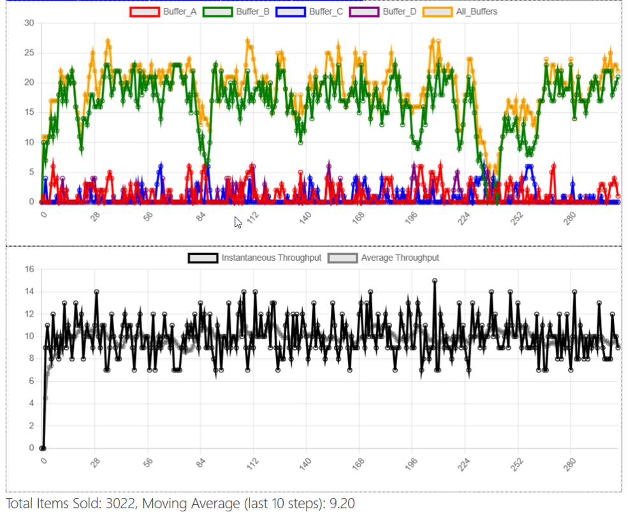Click y-axis label 5 on the buffer chart
This screenshot has height=512, width=640.
[31, 172]
